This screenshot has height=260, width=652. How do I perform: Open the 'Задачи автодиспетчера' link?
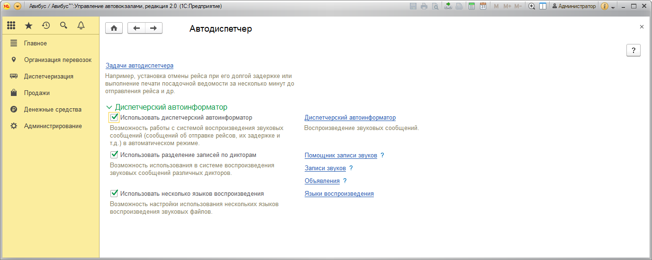pyautogui.click(x=139, y=66)
